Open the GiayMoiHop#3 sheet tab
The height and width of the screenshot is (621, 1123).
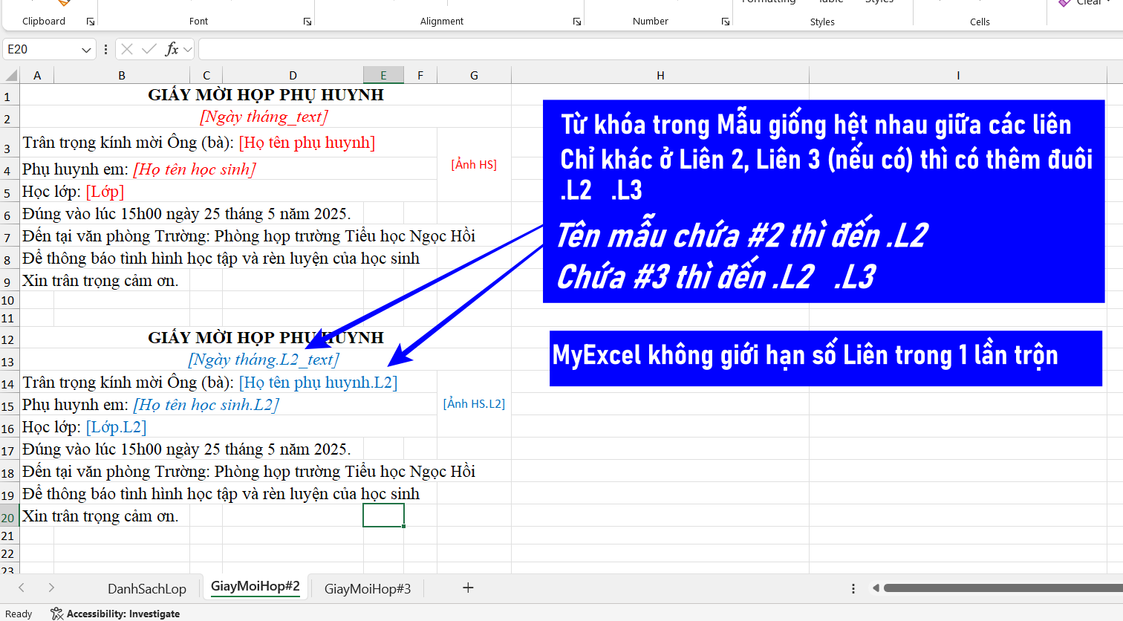pos(368,588)
